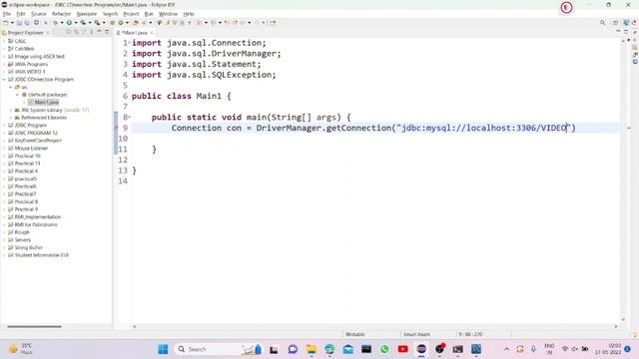Close the Main1.java editor tab
Viewport: 639px width, 359px height.
152,33
